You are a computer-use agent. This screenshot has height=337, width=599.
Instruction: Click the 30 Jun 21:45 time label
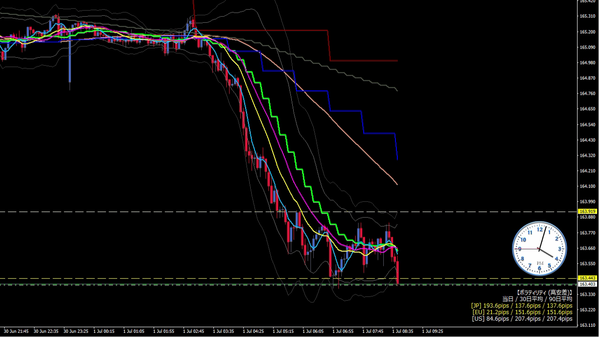(16, 331)
